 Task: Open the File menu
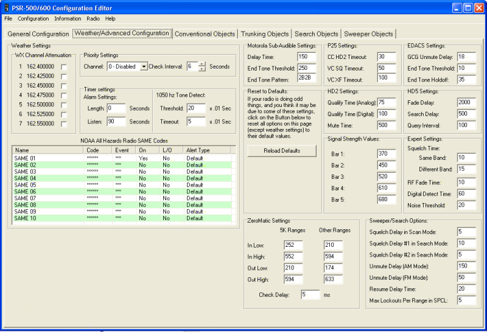[8, 19]
